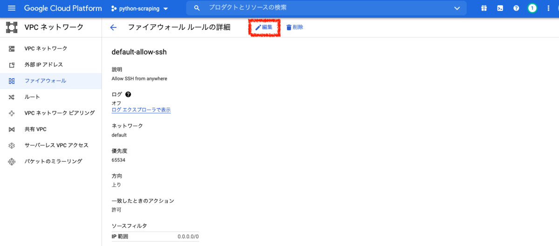Click the ルート routes icon
Viewport: 559px width, 246px height.
(x=12, y=97)
